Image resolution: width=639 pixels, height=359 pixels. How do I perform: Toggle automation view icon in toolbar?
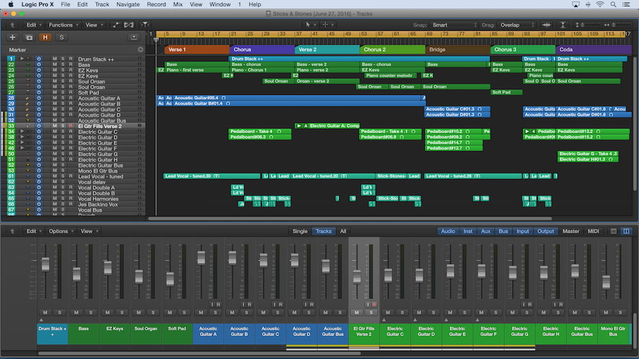tap(116, 25)
